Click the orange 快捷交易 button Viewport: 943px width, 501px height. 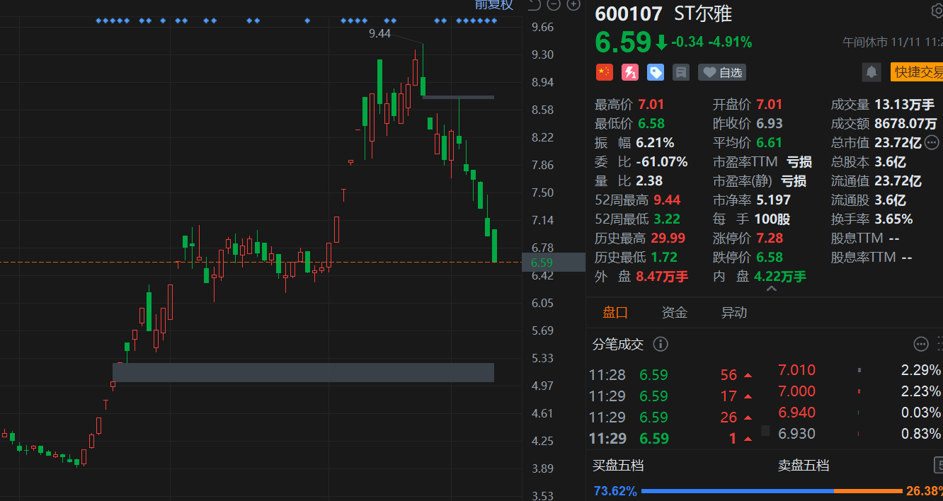click(918, 71)
